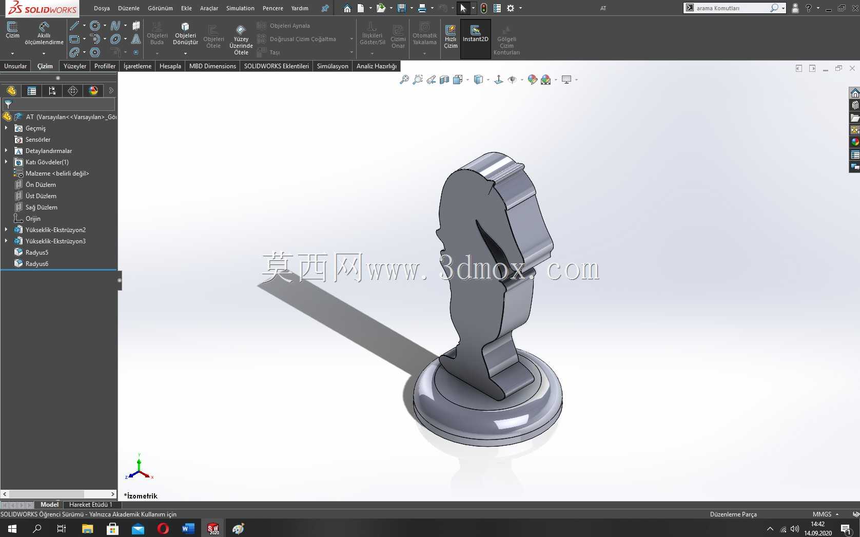Toggle Instant2D mode

tap(476, 39)
